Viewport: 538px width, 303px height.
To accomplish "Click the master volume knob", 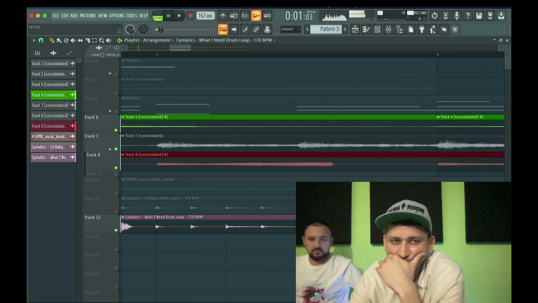I will 130,29.
